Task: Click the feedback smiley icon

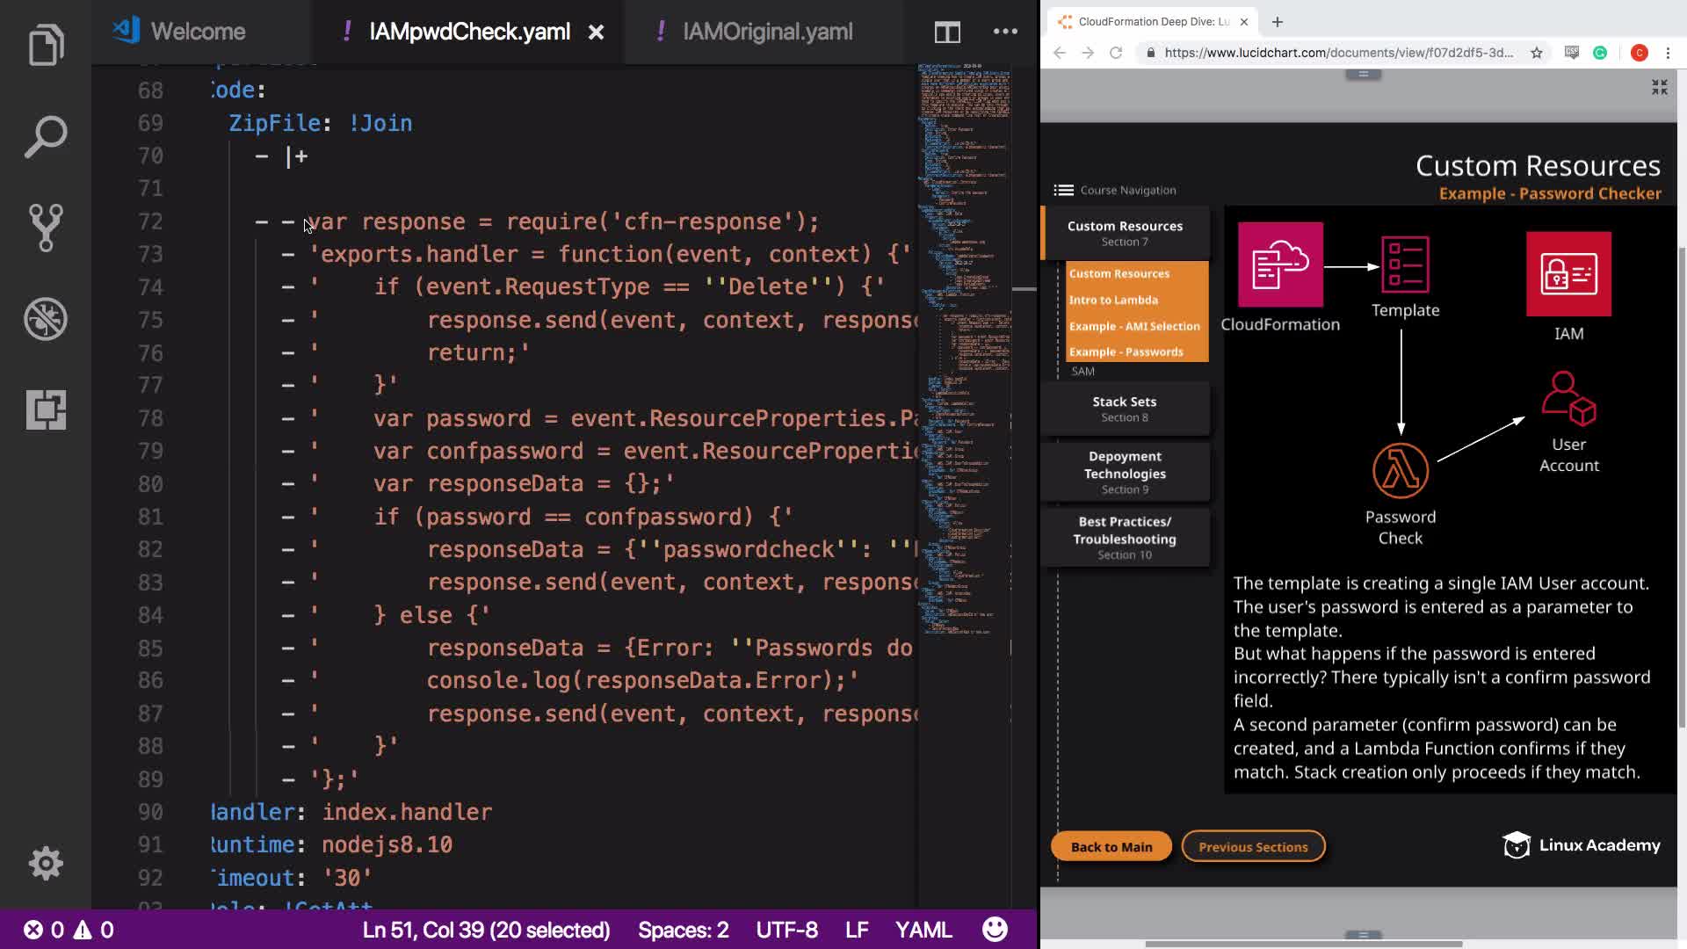Action: coord(995,930)
